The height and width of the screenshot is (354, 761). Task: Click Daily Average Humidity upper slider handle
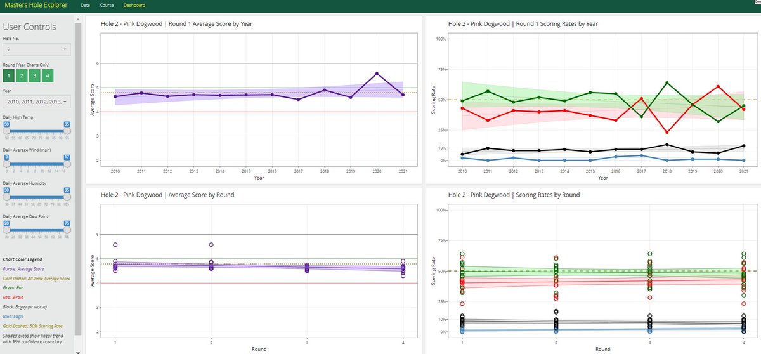coord(67,197)
